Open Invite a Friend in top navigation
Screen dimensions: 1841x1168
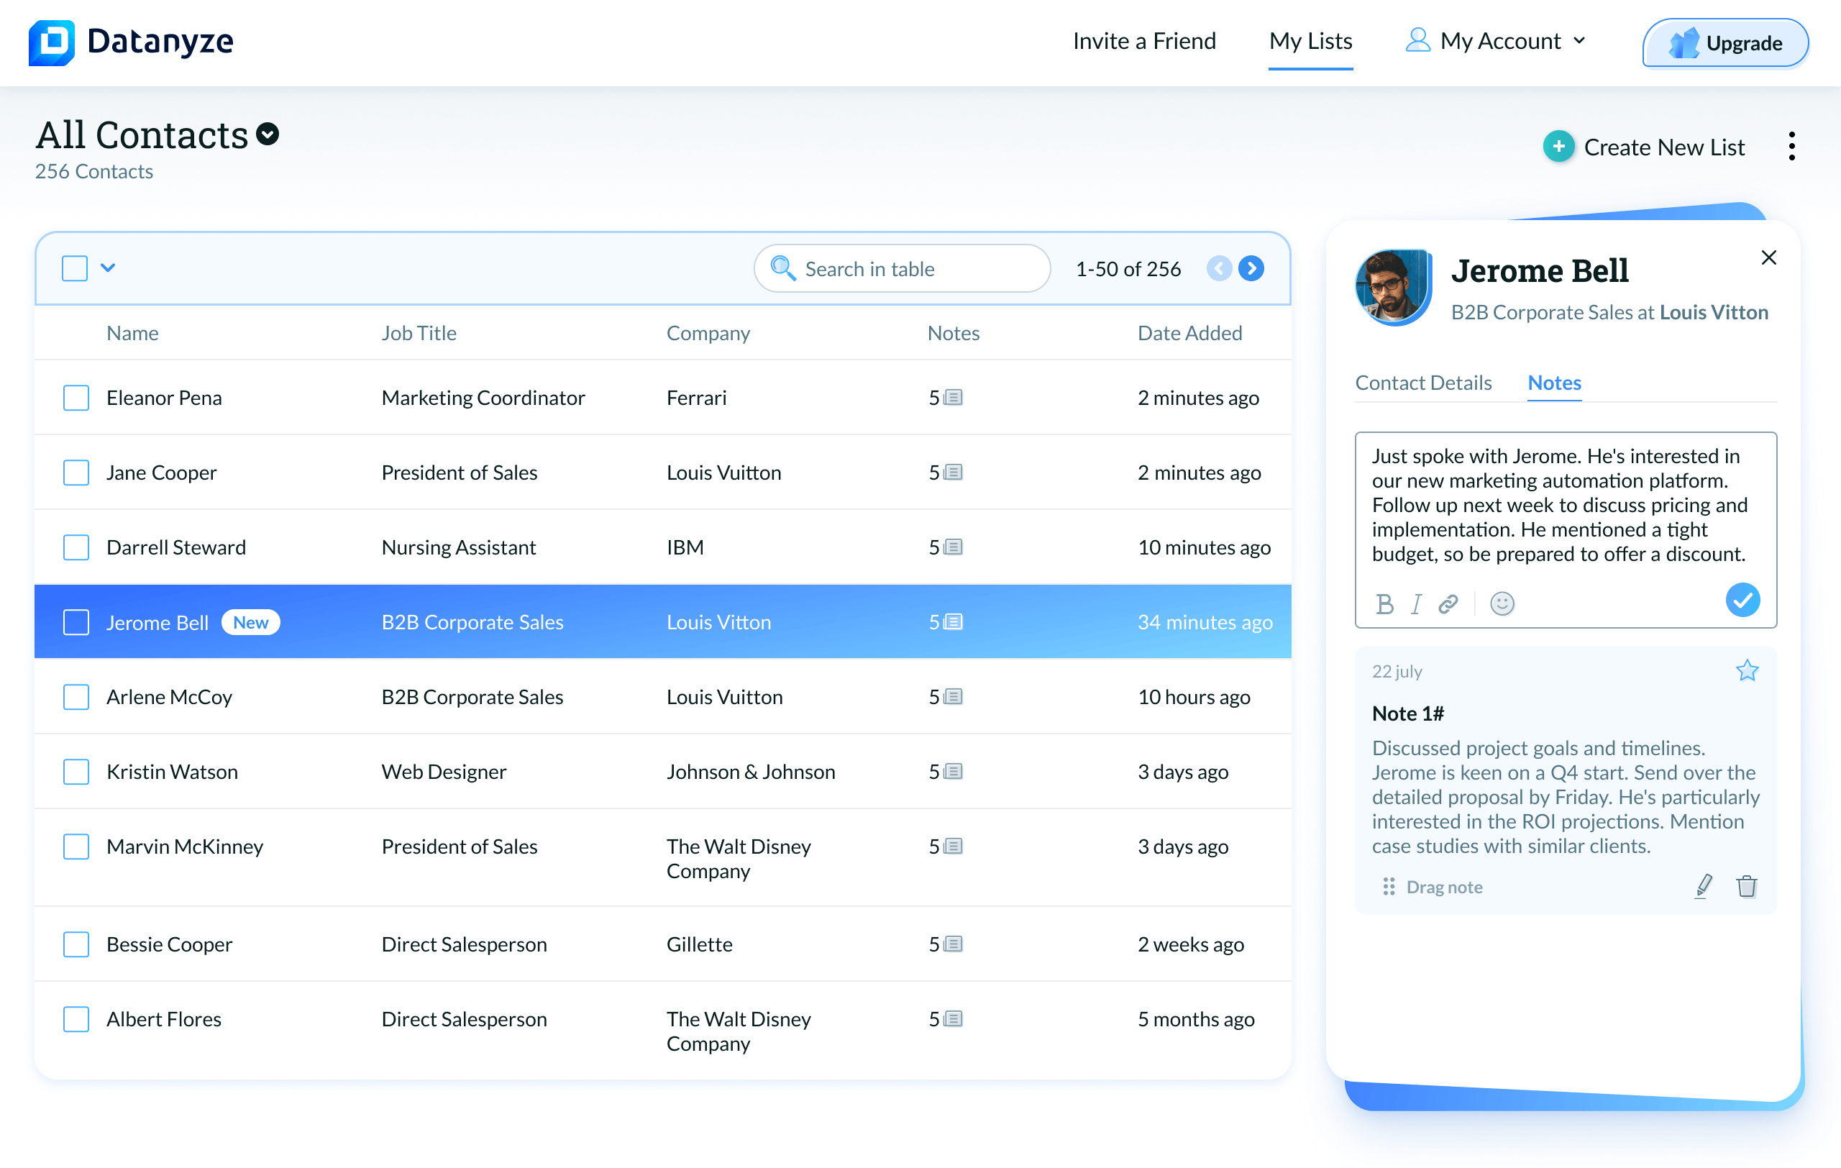coord(1143,40)
